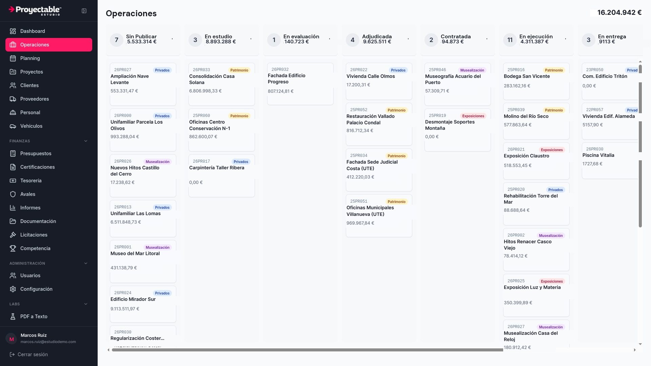The height and width of the screenshot is (366, 651).
Task: Collapse the Administración section chevron
Action: coord(86,263)
